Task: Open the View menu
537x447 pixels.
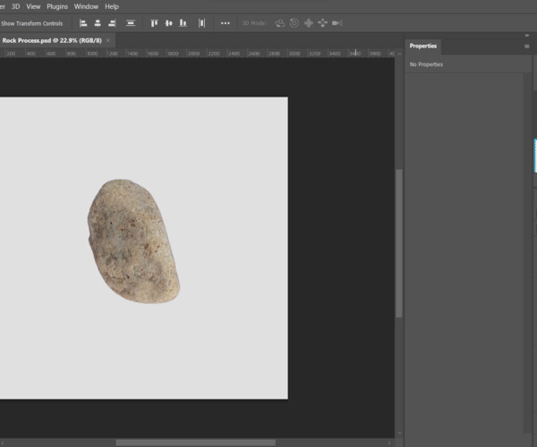Action: coord(33,6)
